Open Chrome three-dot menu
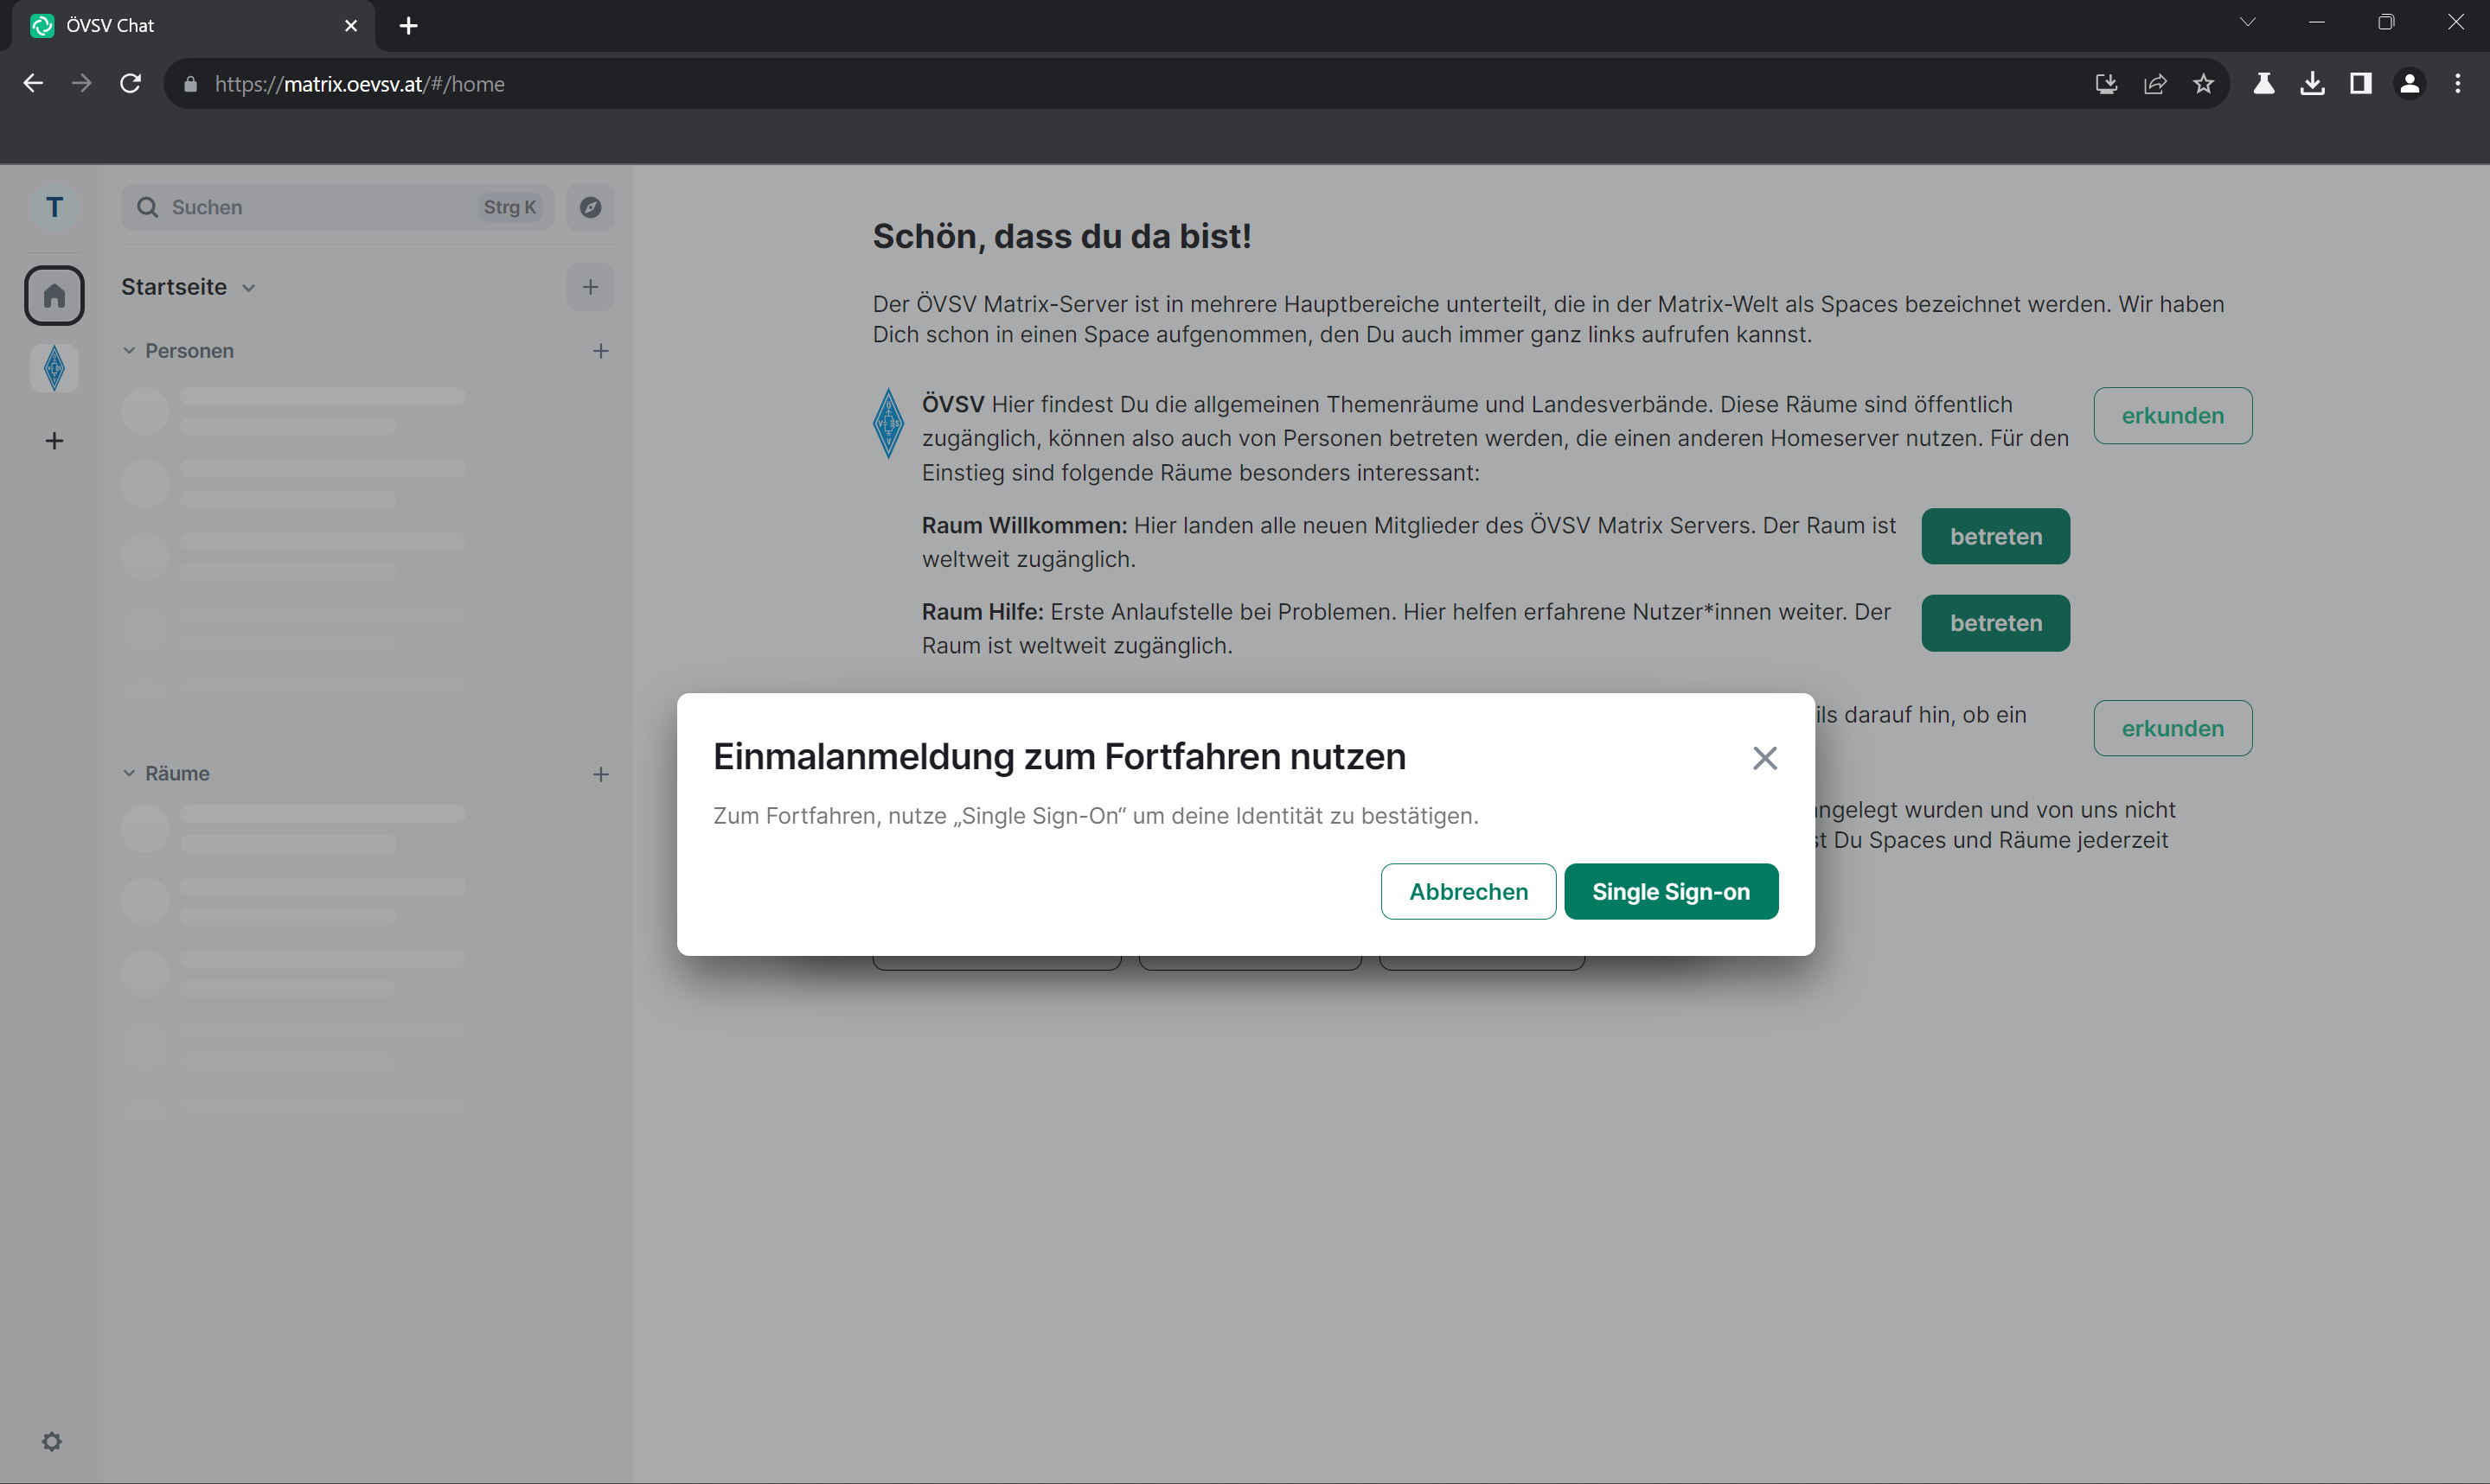The image size is (2490, 1484). coord(2457,84)
